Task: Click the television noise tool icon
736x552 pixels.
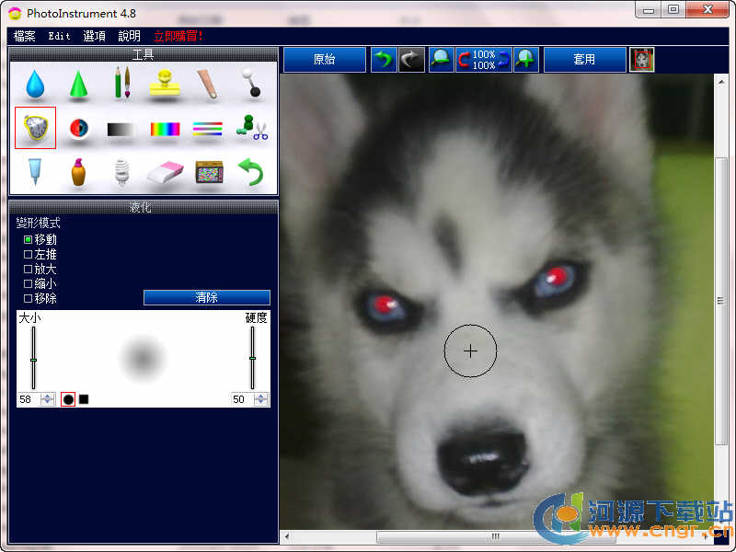Action: coord(209,172)
